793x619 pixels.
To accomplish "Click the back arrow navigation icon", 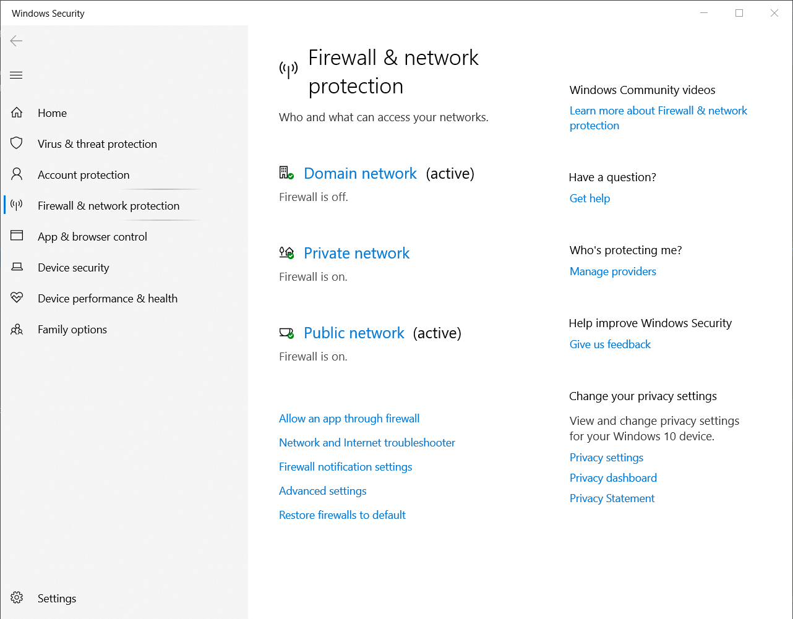I will (x=15, y=41).
